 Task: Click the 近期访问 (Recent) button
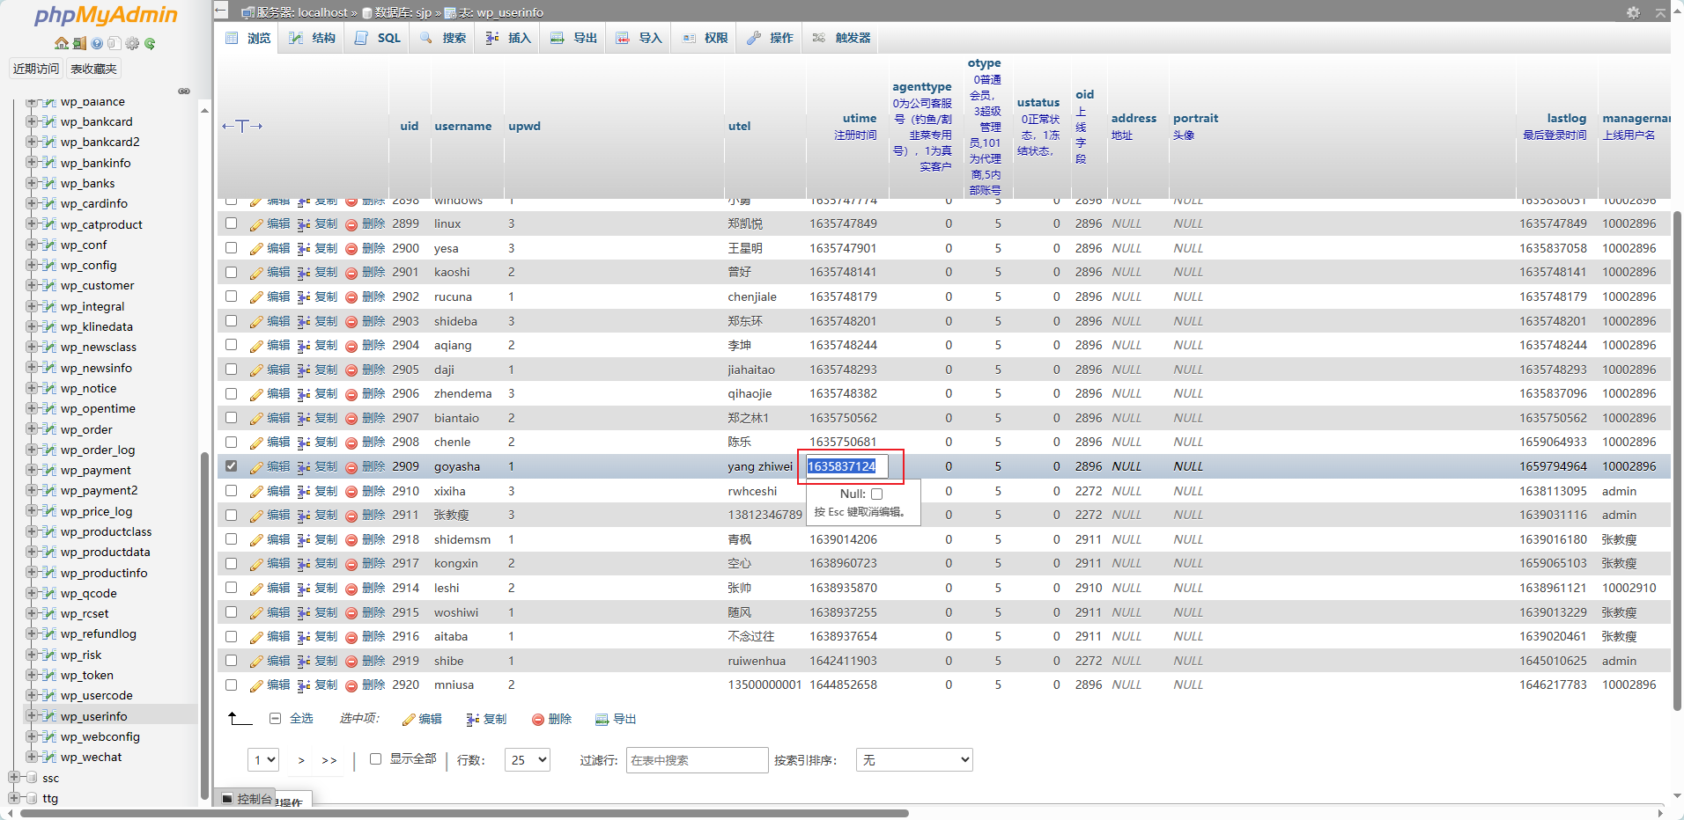click(x=36, y=69)
